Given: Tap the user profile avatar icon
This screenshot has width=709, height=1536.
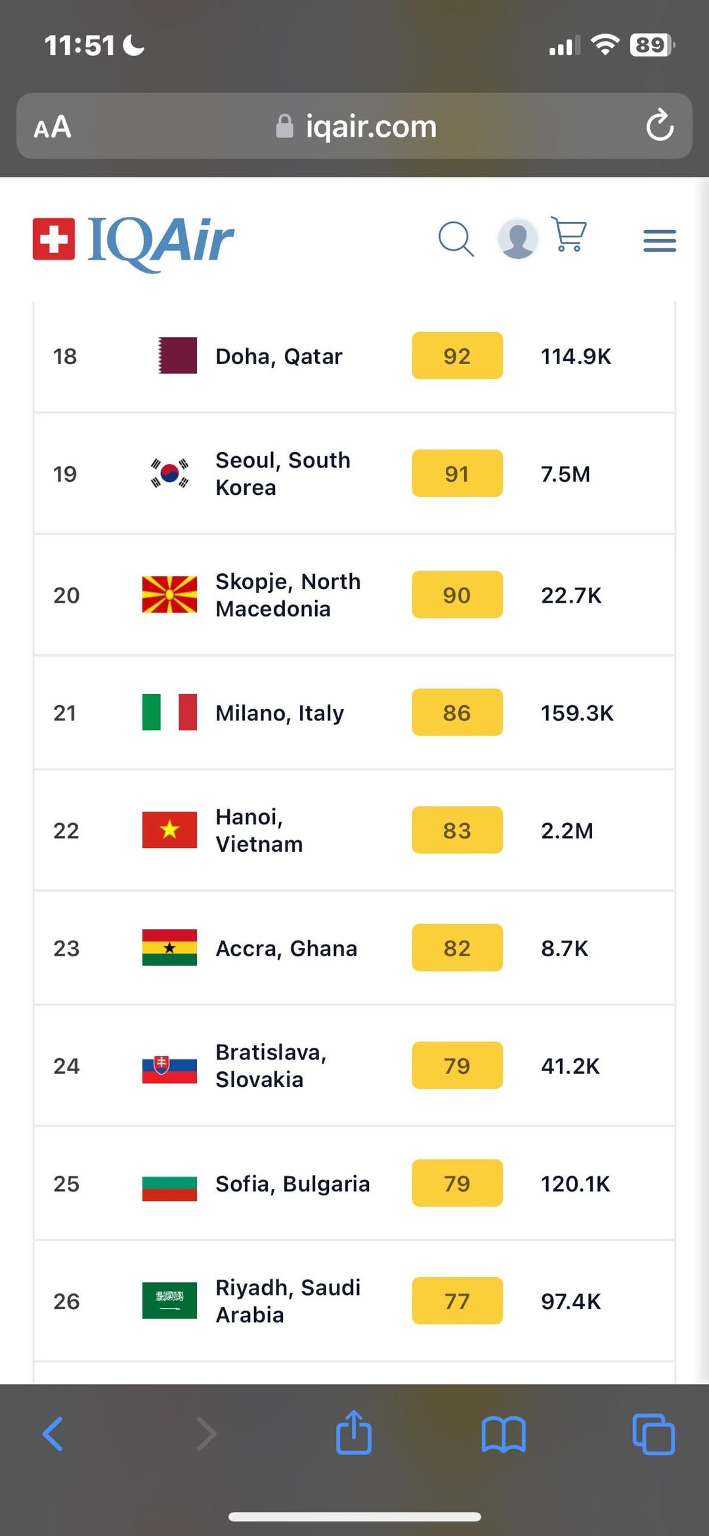Looking at the screenshot, I should pyautogui.click(x=518, y=238).
